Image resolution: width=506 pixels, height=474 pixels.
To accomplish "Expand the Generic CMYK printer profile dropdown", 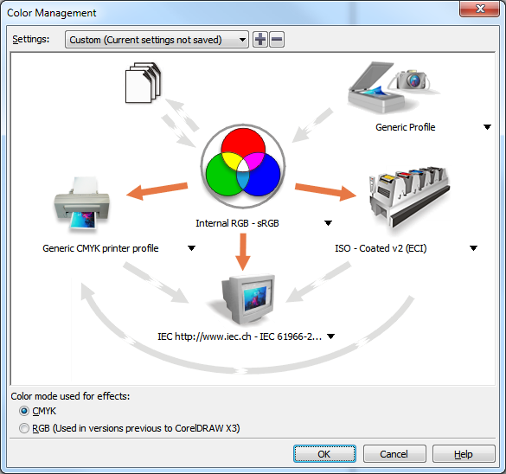I will coord(191,248).
